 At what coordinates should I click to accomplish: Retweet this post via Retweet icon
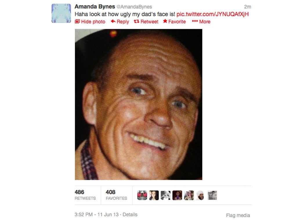[x=136, y=21]
